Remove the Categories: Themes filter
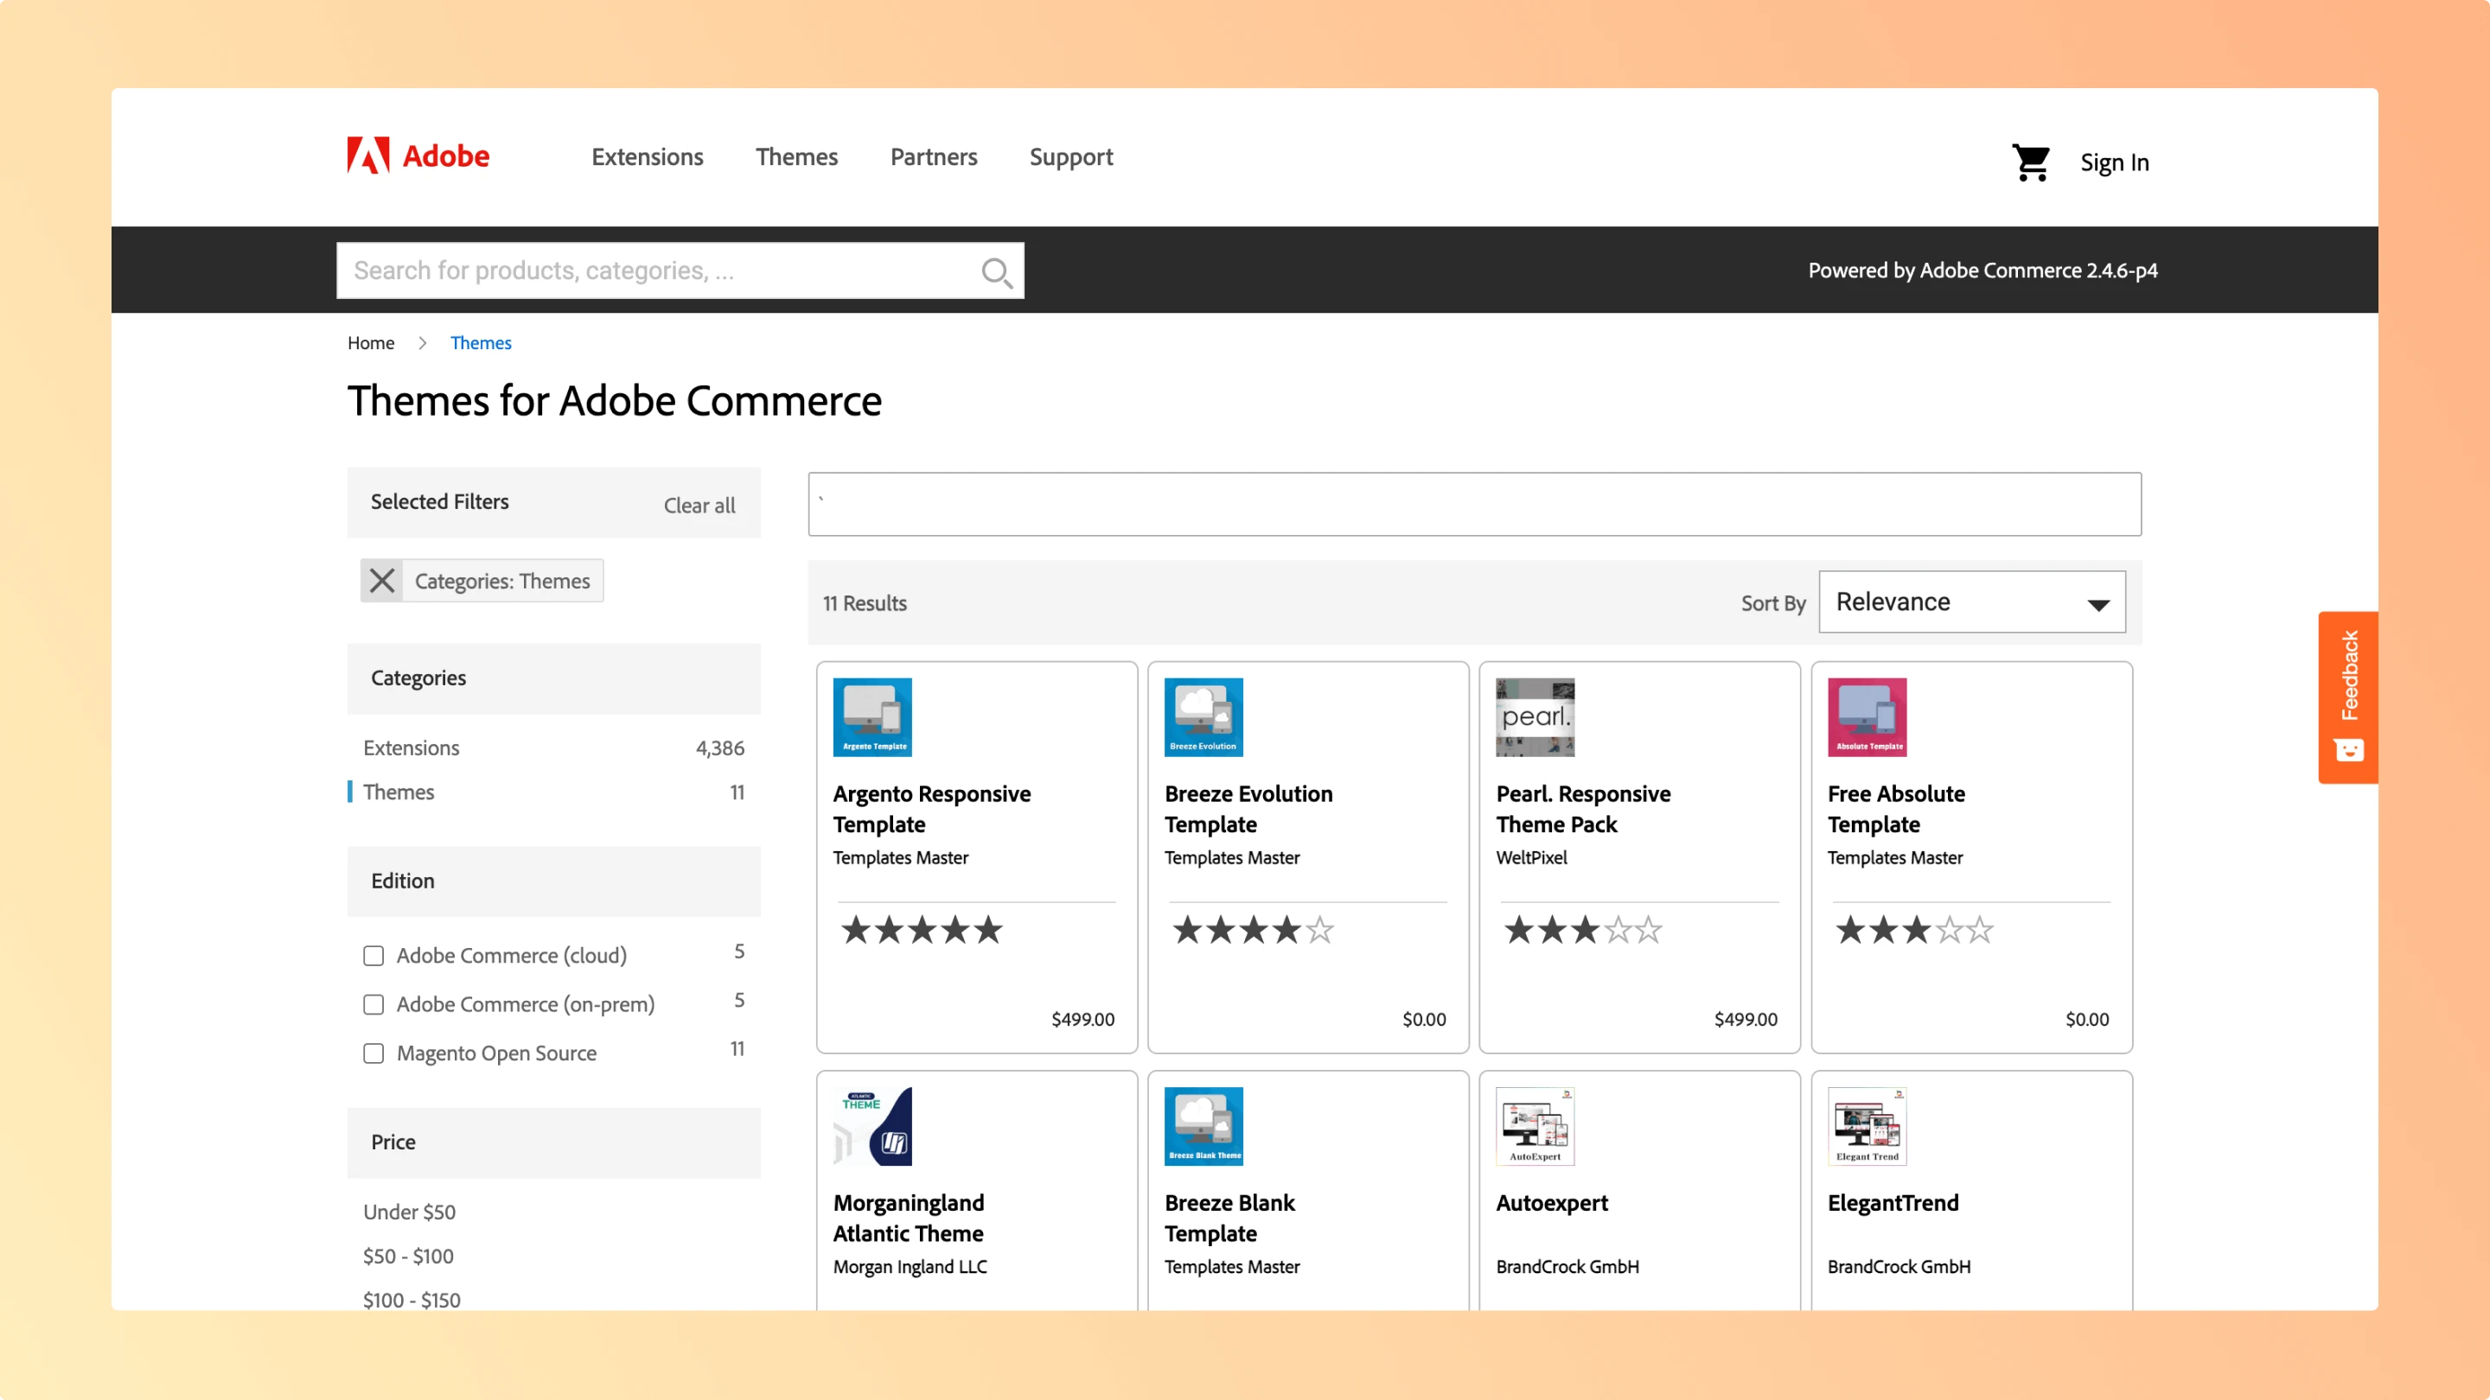2490x1400 pixels. [382, 581]
